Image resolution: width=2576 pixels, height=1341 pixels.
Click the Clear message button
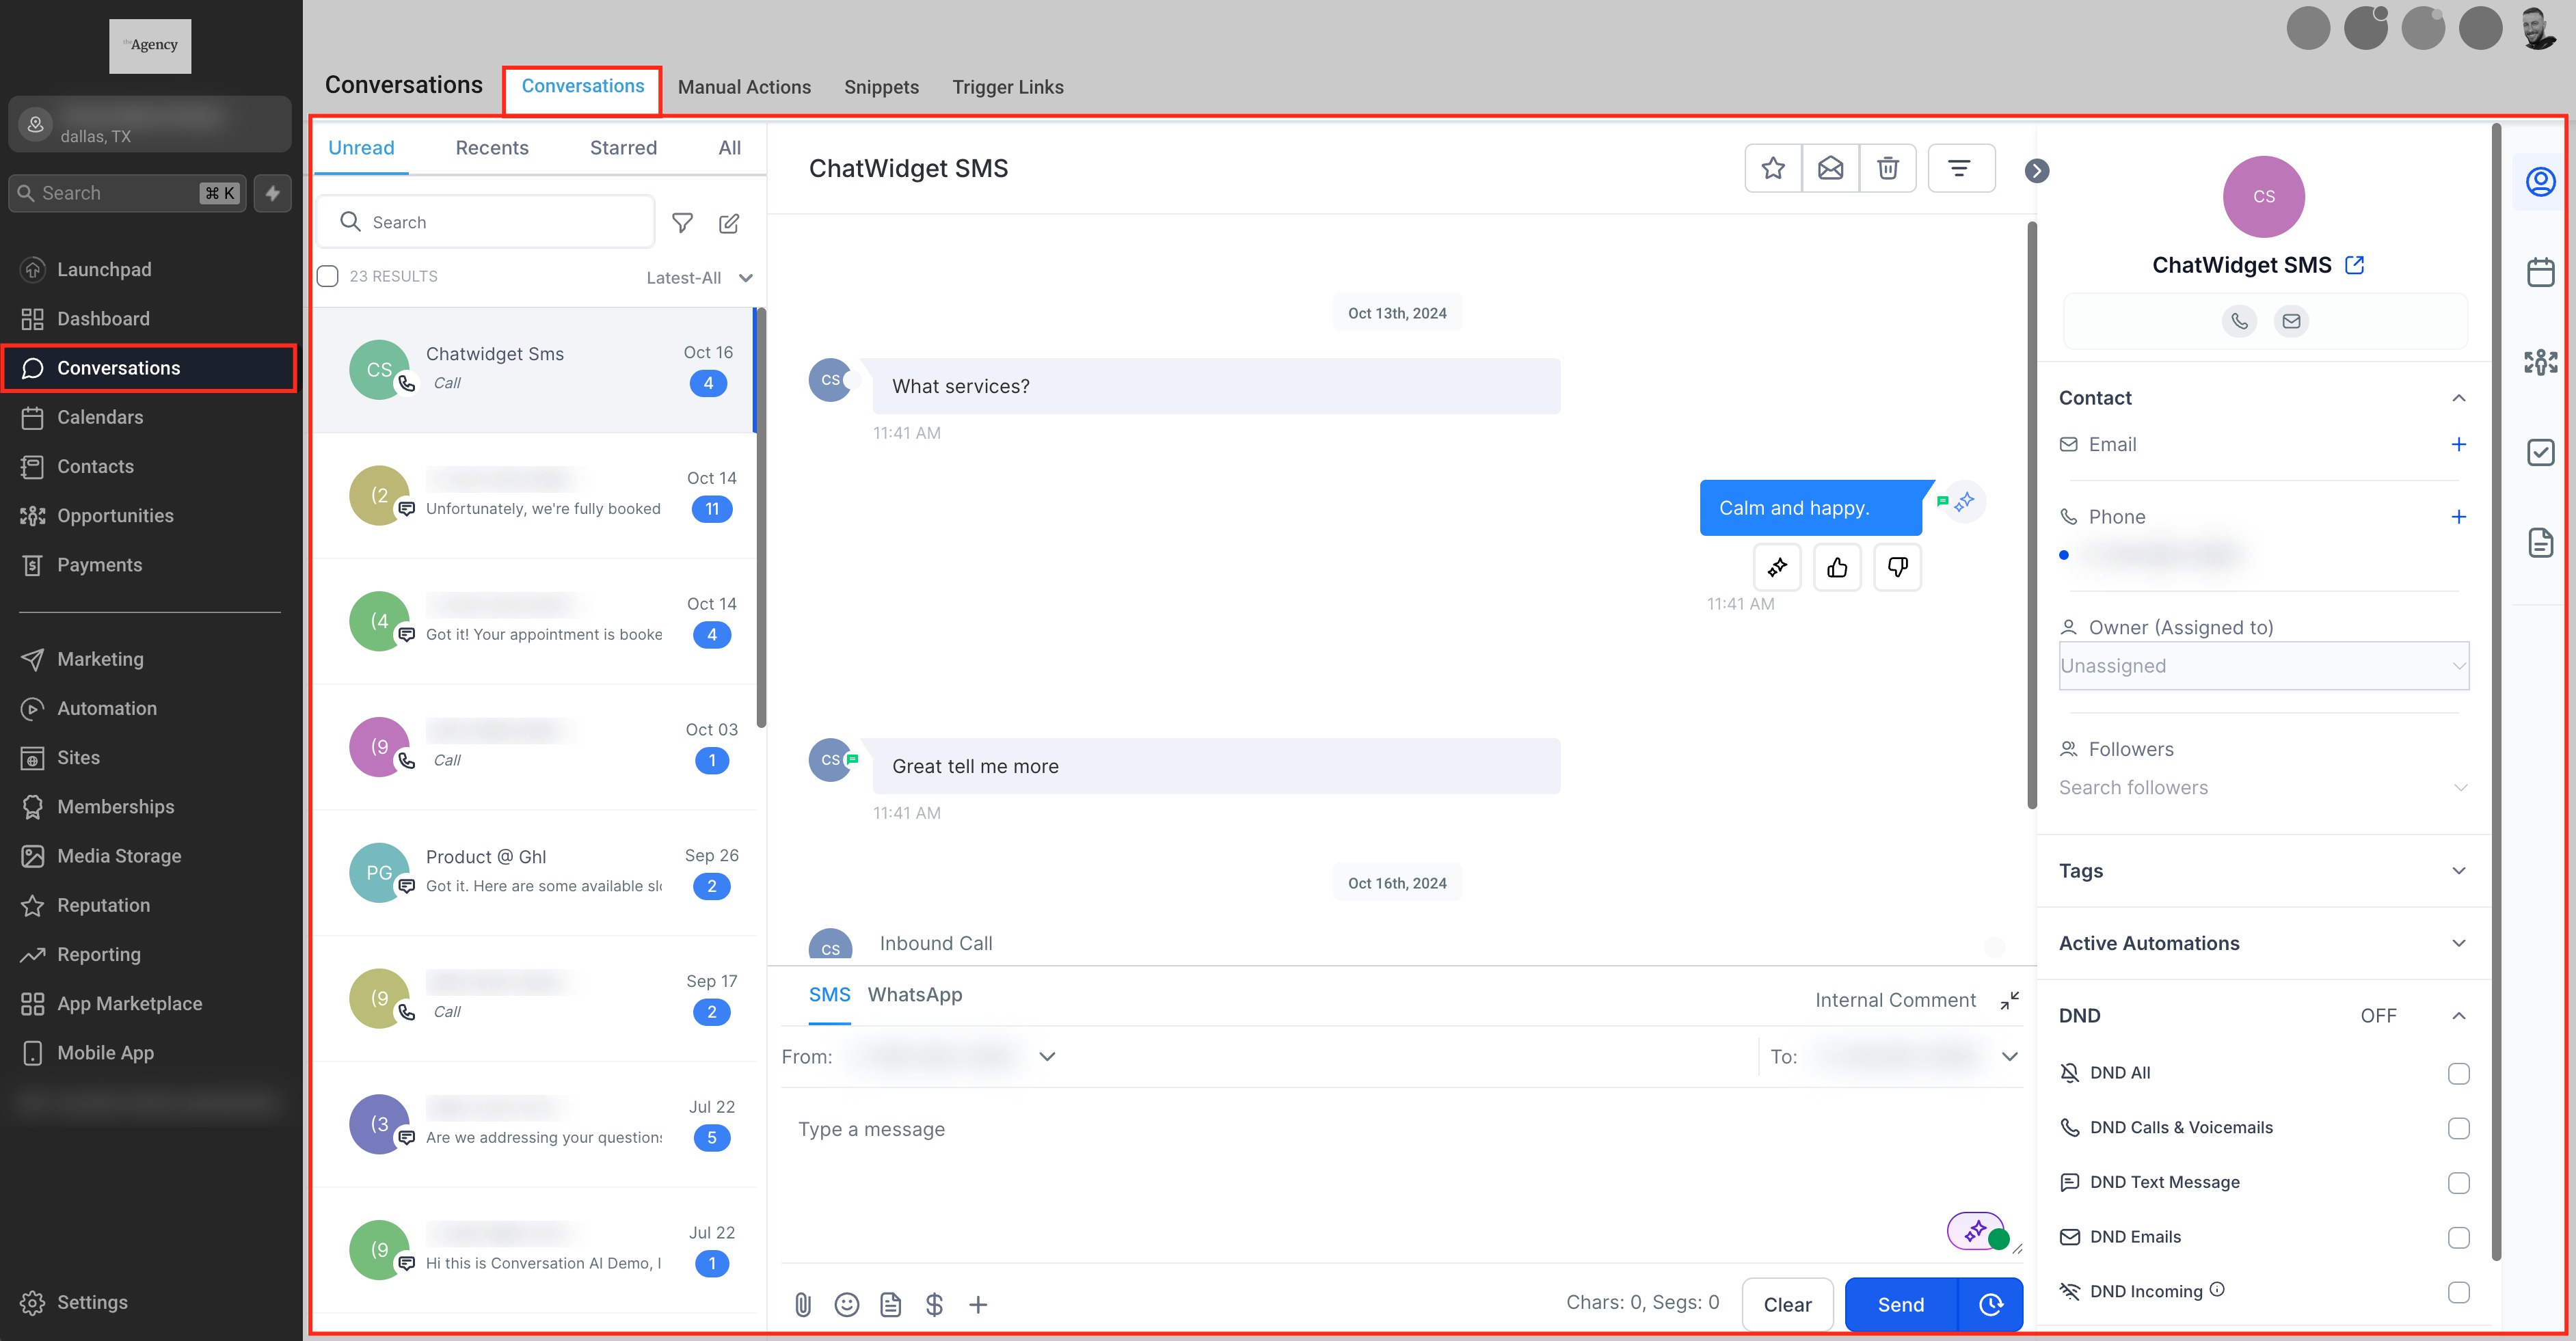(1786, 1304)
